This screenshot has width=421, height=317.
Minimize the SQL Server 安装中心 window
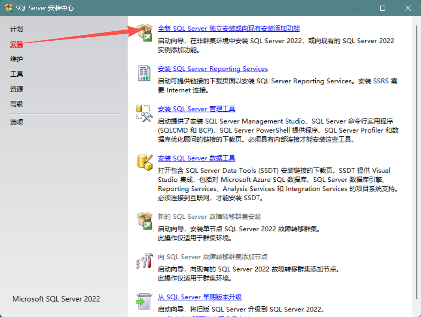coord(358,8)
